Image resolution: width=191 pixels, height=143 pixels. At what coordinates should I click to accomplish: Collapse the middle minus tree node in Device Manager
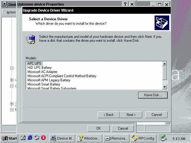(x=12, y=86)
